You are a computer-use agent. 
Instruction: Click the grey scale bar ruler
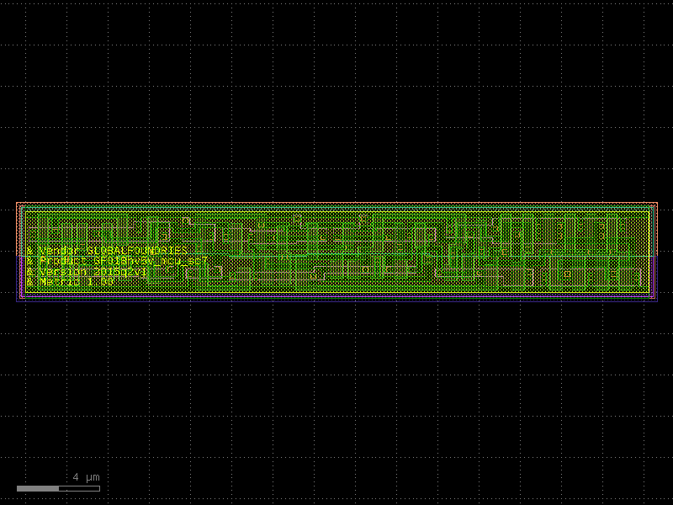[58, 489]
